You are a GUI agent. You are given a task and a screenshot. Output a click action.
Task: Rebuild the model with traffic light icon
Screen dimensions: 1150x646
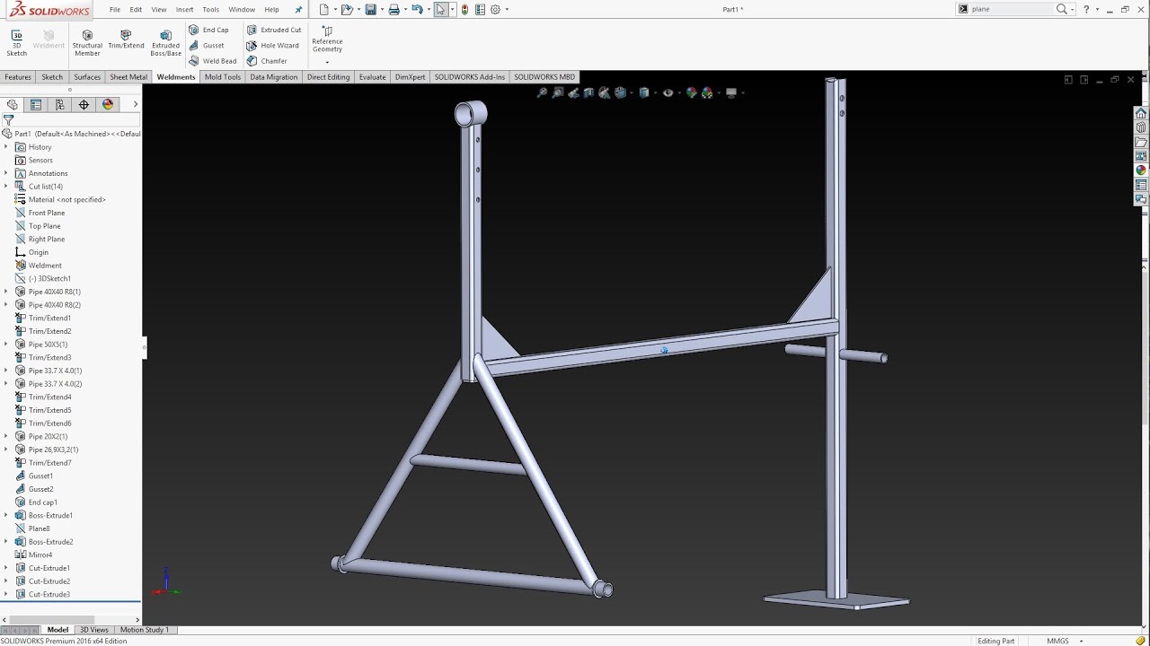coord(464,9)
